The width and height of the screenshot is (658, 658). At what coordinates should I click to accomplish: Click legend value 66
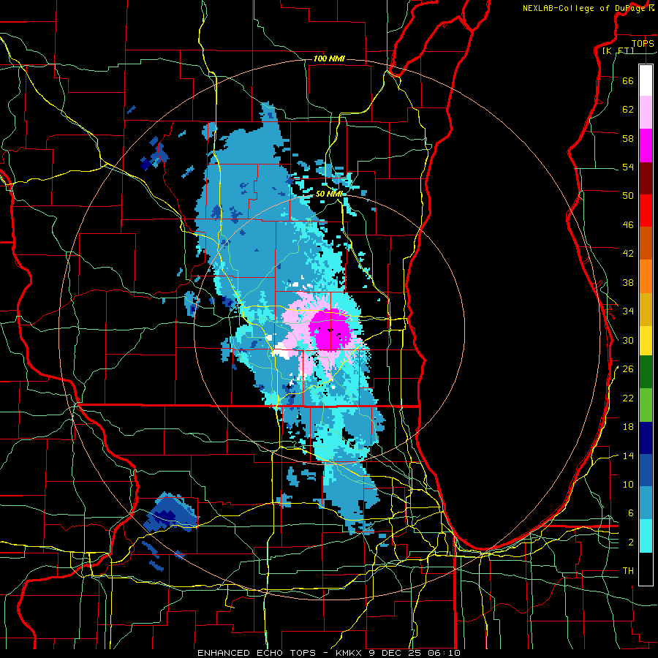tap(628, 81)
